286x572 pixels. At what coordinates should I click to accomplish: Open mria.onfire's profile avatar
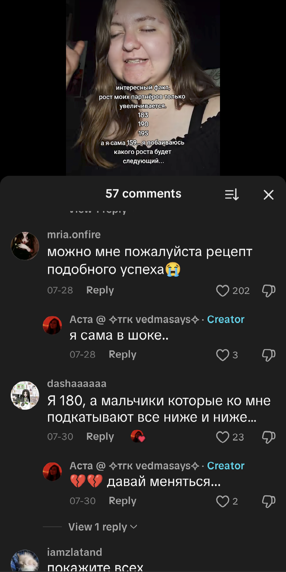click(x=25, y=246)
